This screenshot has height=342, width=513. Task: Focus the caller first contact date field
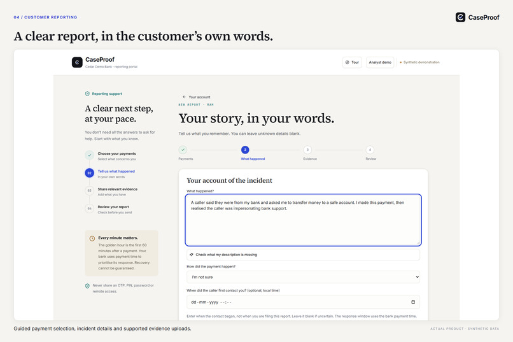pyautogui.click(x=303, y=302)
